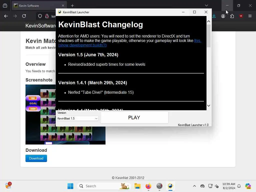The height and width of the screenshot is (192, 256).
Task: Open the Firefox account icon
Action: tap(223, 16)
